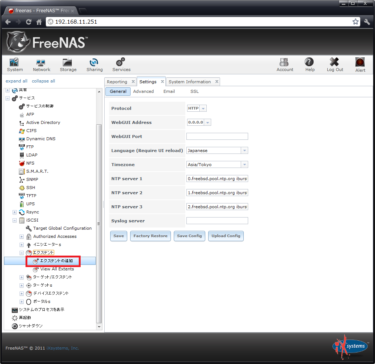Image resolution: width=375 pixels, height=364 pixels.
Task: Close the Settings tab
Action: coord(162,81)
